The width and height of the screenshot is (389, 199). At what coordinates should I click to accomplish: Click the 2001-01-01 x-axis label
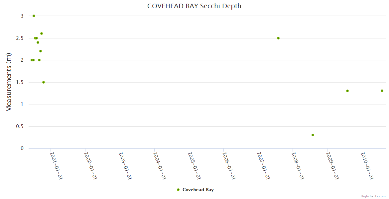pyautogui.click(x=56, y=166)
